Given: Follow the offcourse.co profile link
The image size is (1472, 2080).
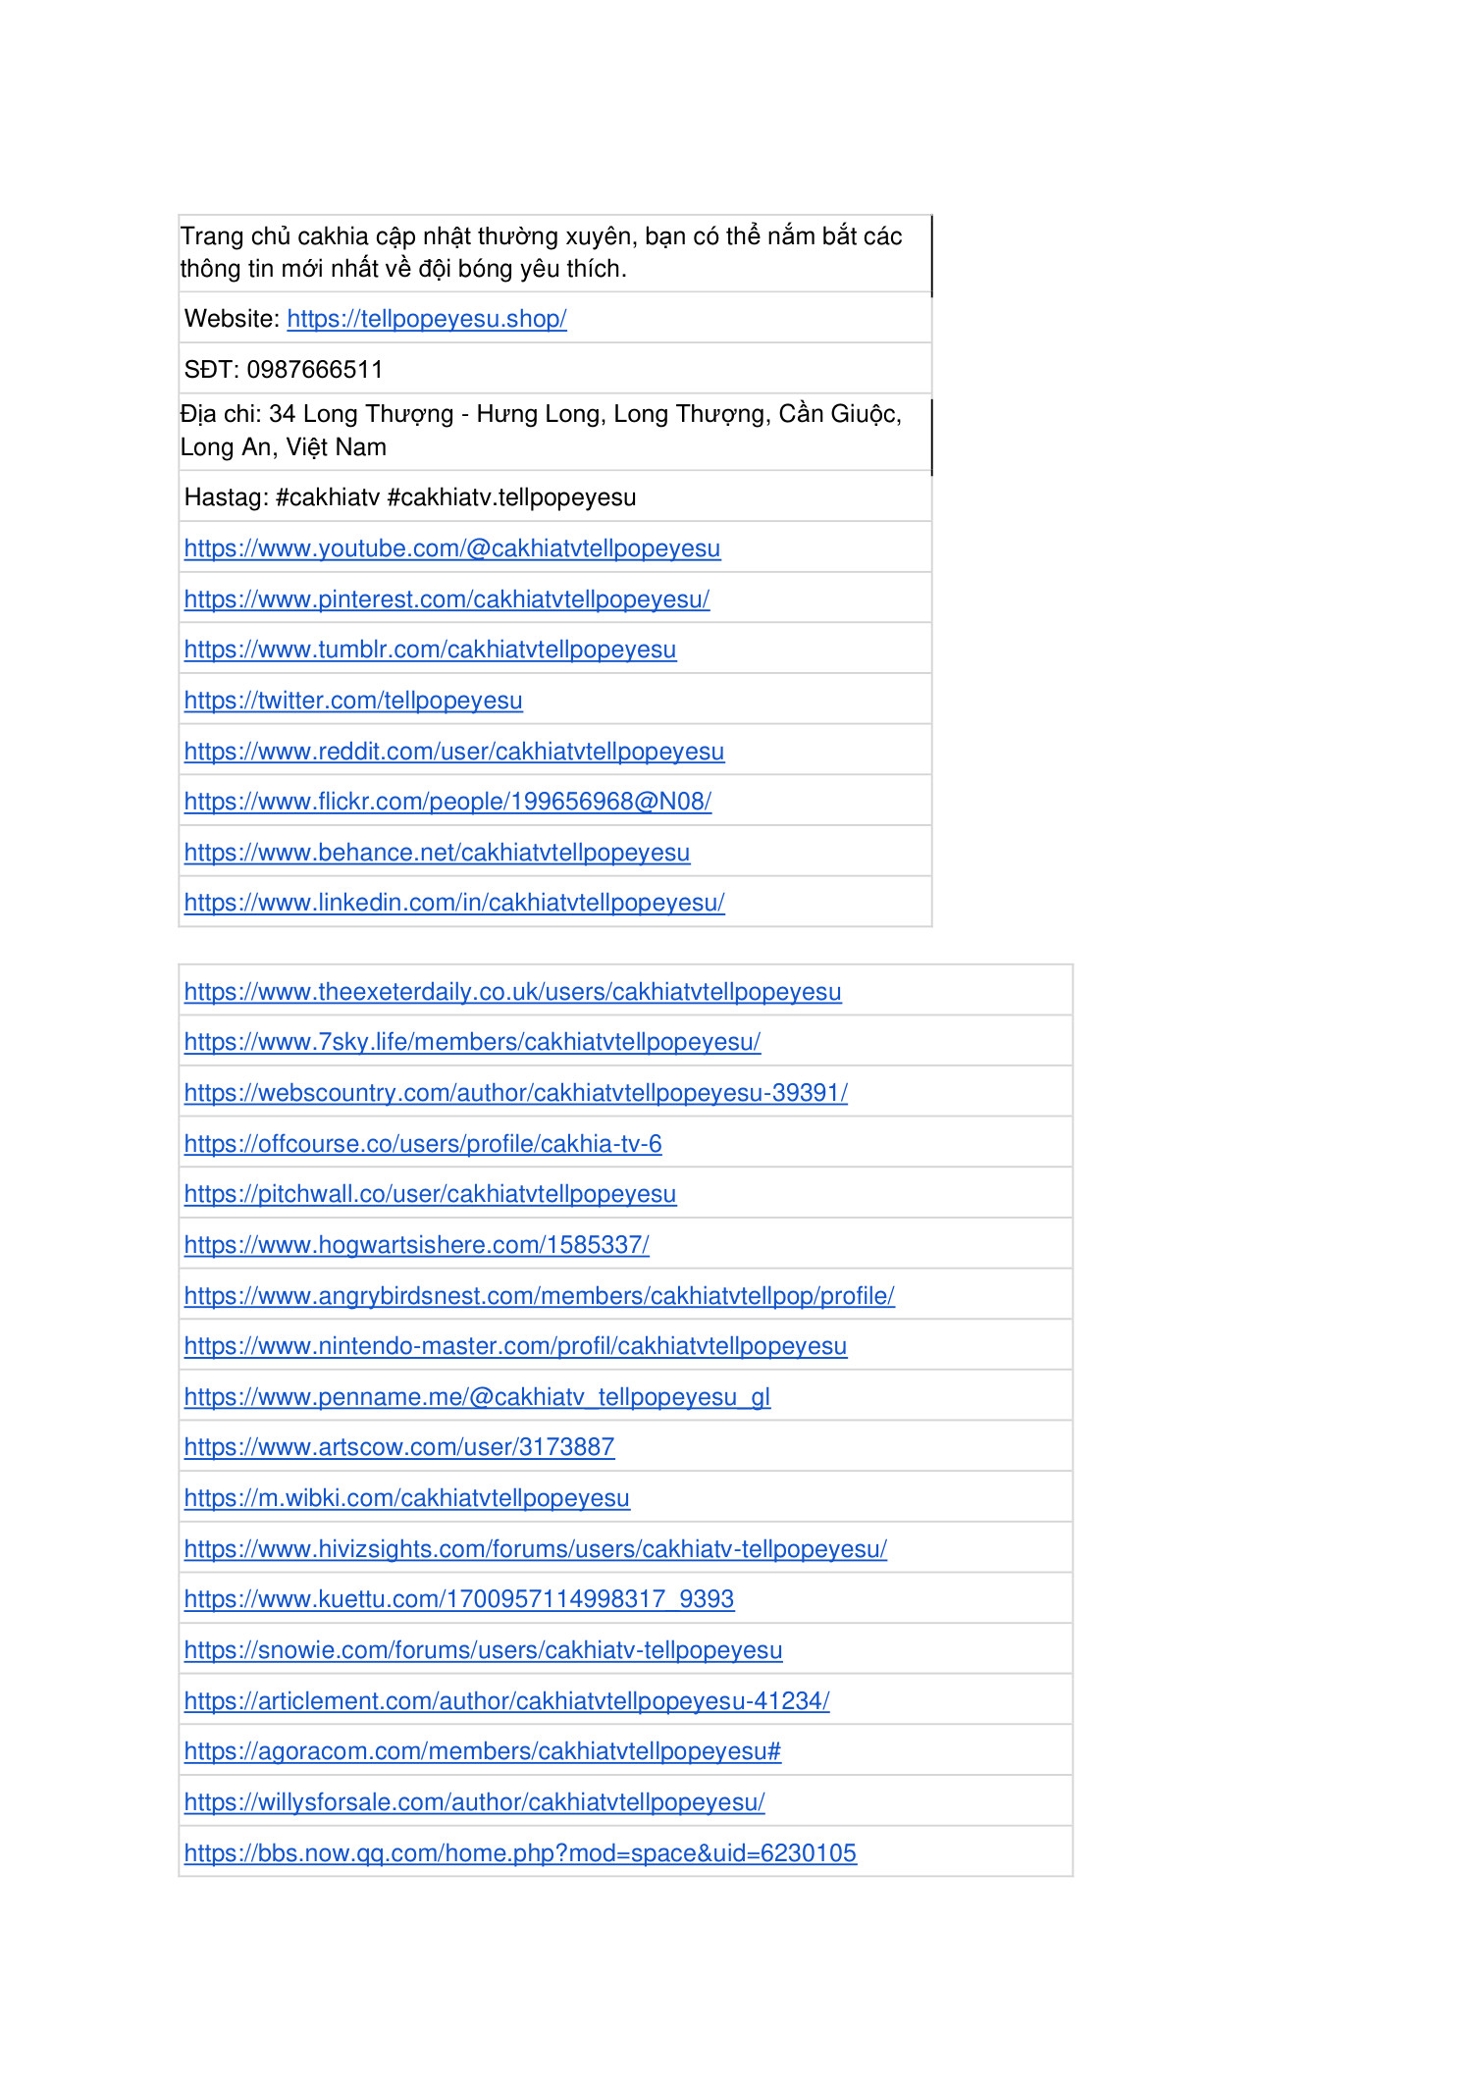Looking at the screenshot, I should pyautogui.click(x=423, y=1144).
